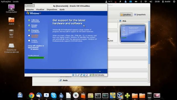177x100 pixels.
Task: Open System Monitor from the dock
Action: [x=105, y=96]
